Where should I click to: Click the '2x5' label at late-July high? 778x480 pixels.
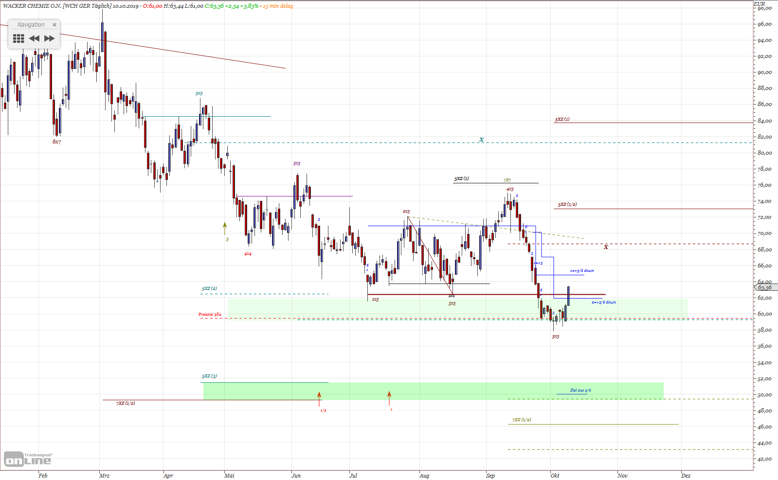pyautogui.click(x=406, y=212)
